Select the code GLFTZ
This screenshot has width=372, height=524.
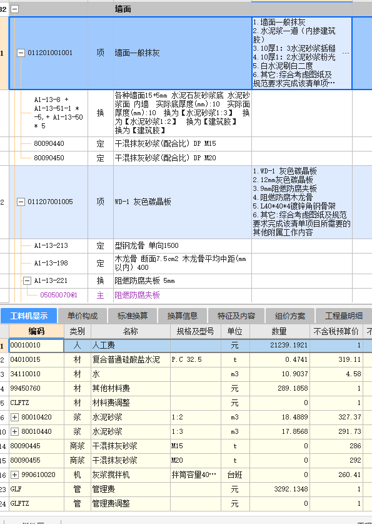pyautogui.click(x=36, y=503)
